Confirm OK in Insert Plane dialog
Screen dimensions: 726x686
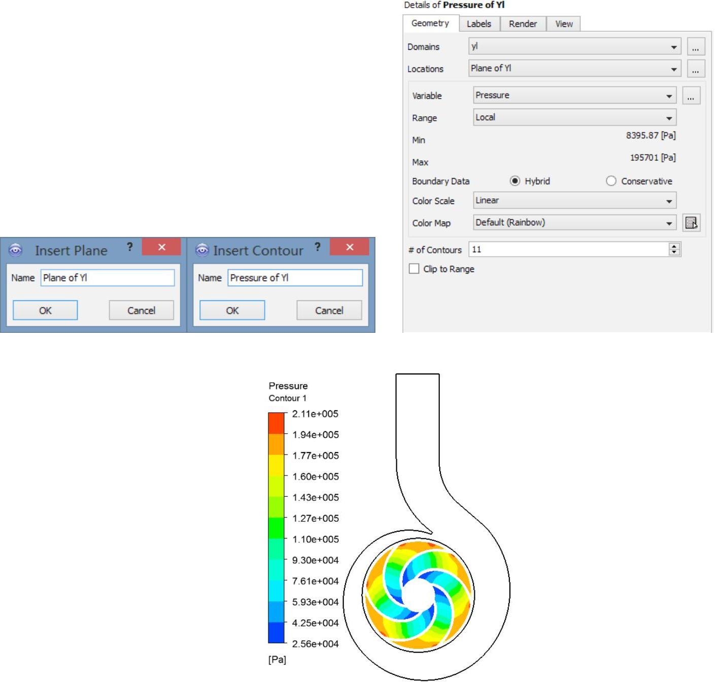[45, 311]
